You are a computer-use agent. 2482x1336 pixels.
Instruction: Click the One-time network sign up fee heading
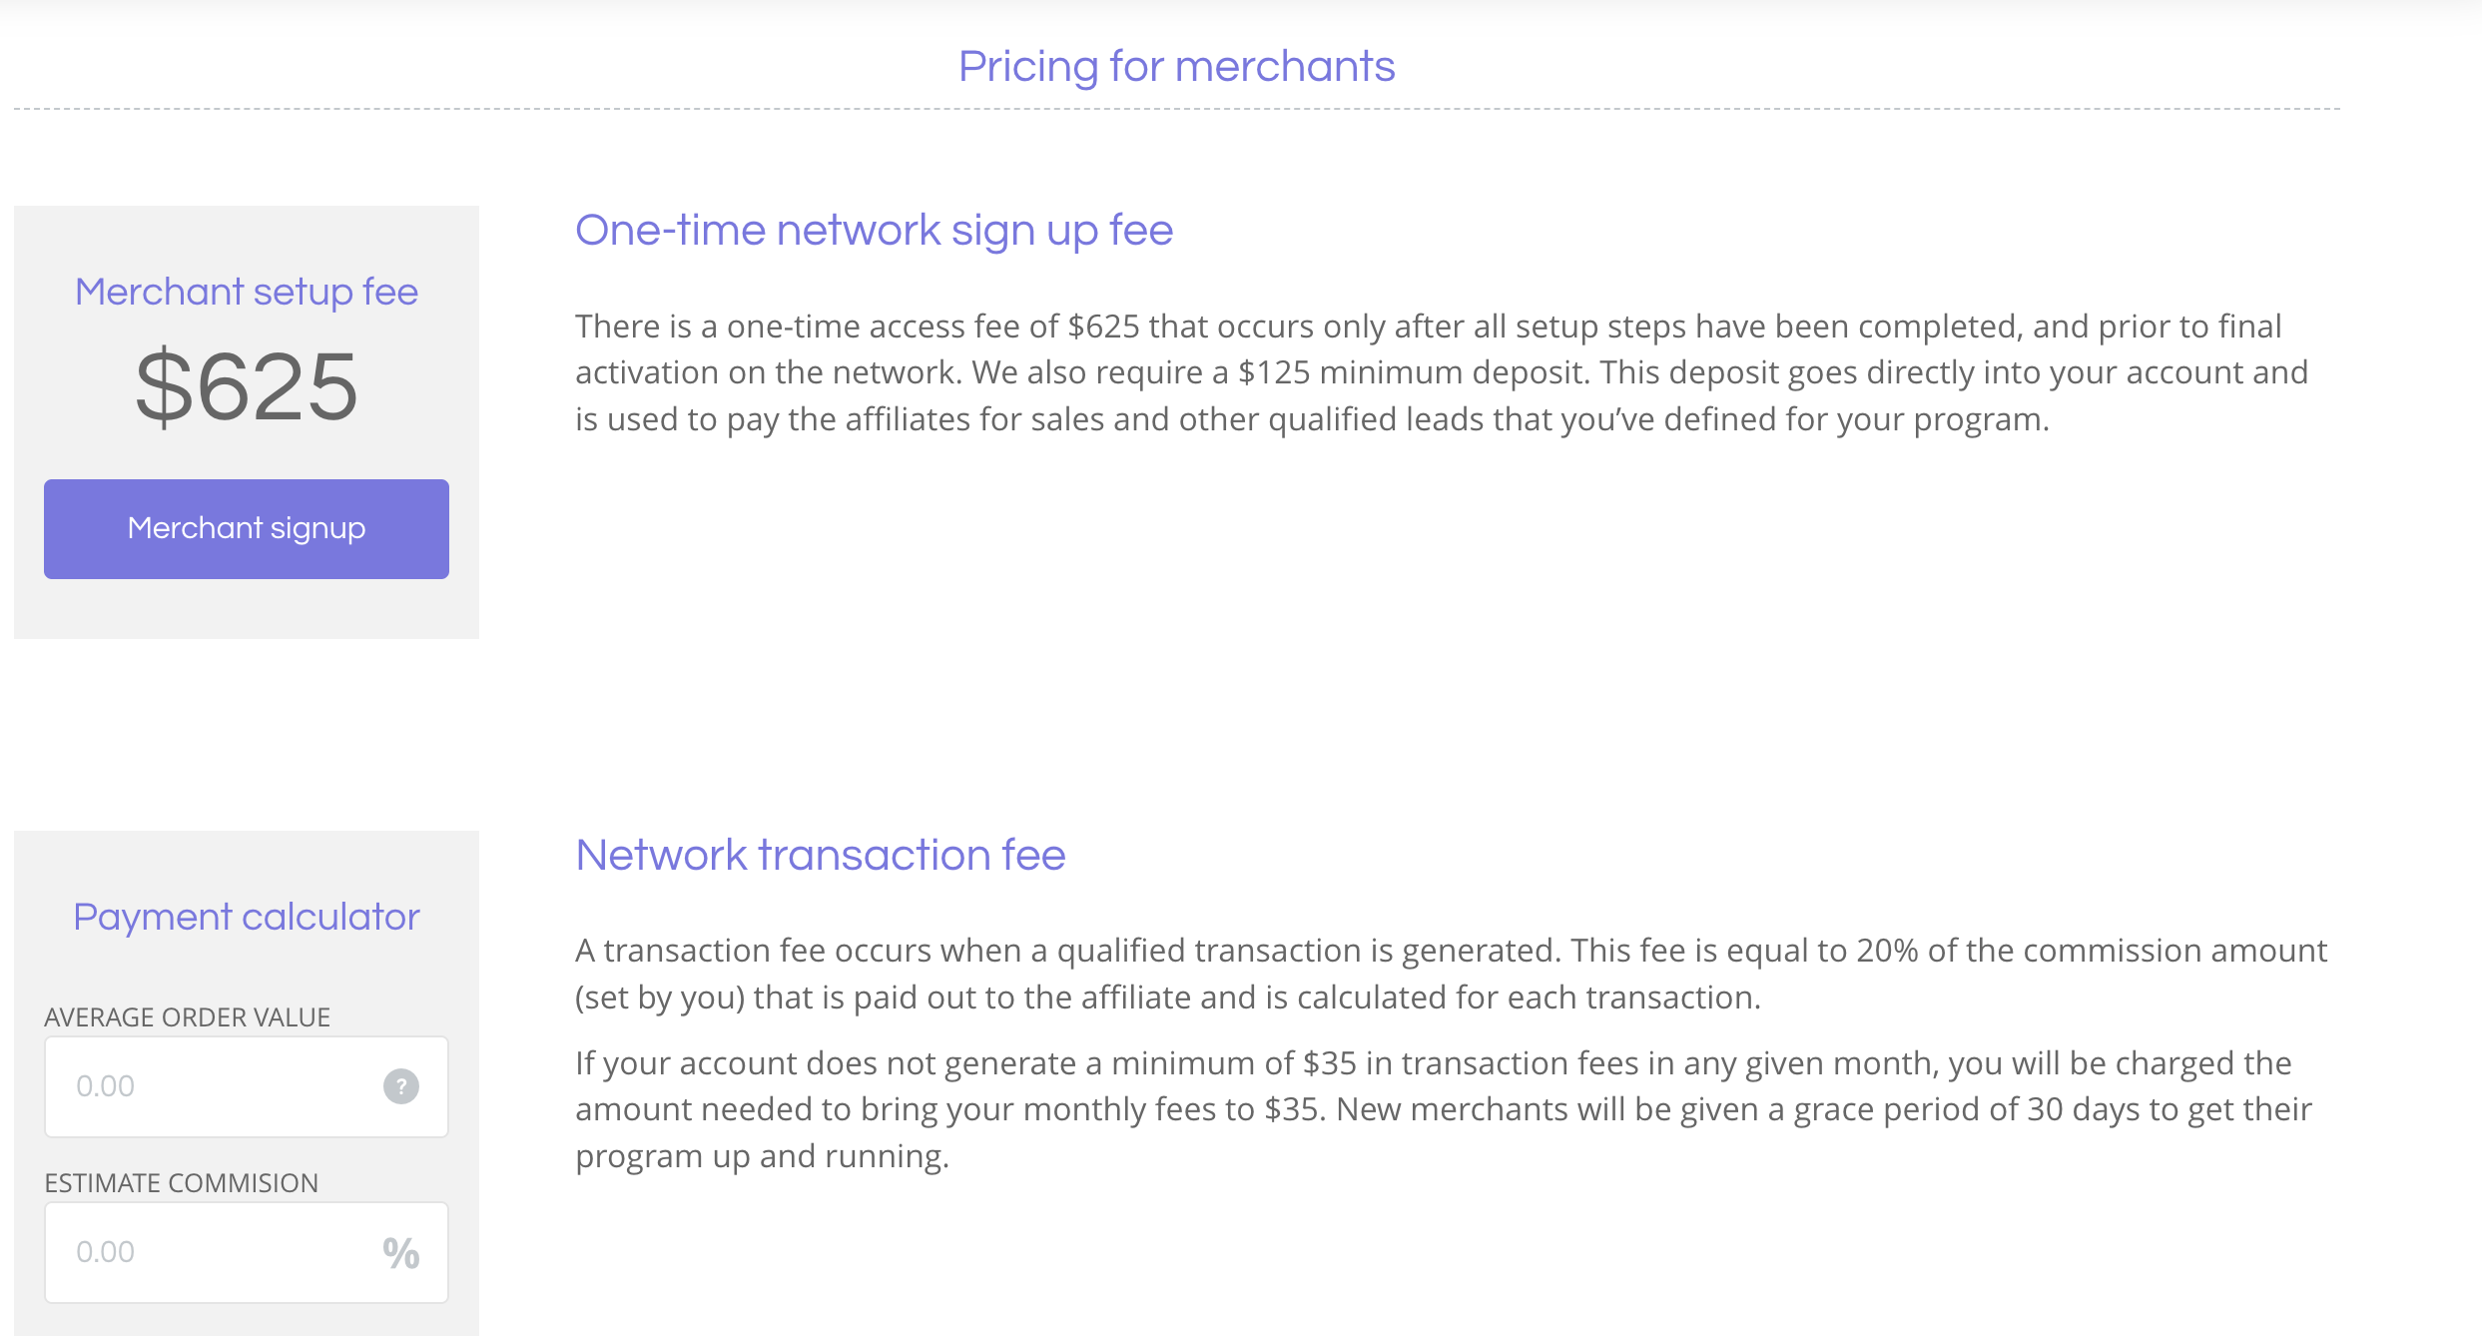874,231
